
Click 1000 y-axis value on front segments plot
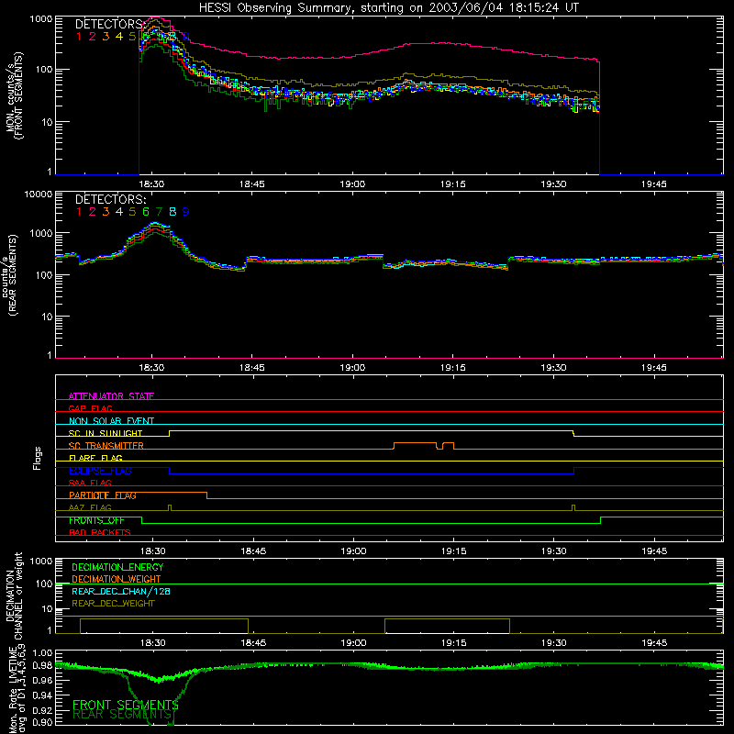pyautogui.click(x=41, y=19)
